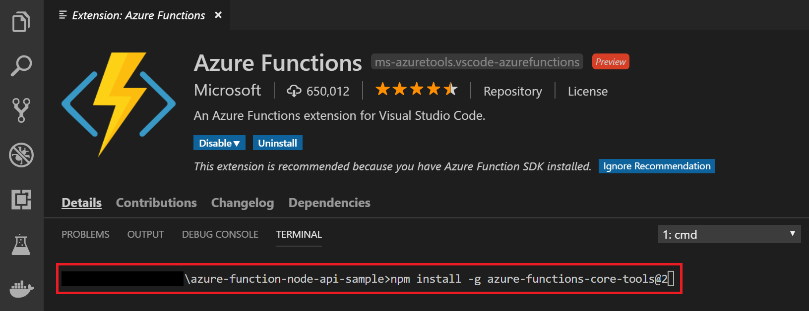
Task: Open the OUTPUT panel tab
Action: 145,234
